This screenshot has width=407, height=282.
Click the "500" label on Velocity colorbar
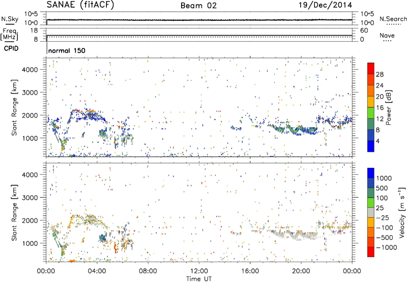click(x=383, y=188)
